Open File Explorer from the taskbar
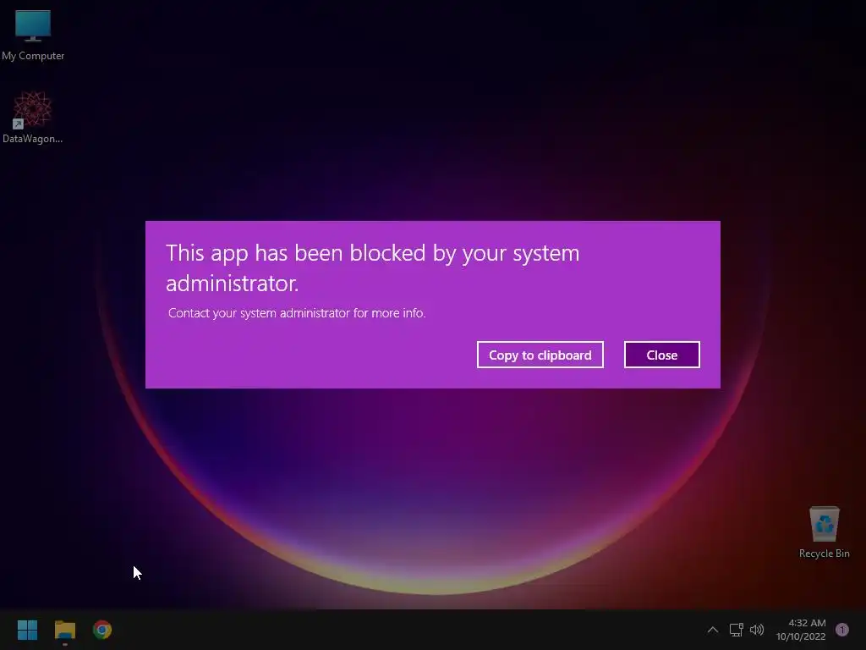Screen dimensions: 866x650 tap(64, 630)
